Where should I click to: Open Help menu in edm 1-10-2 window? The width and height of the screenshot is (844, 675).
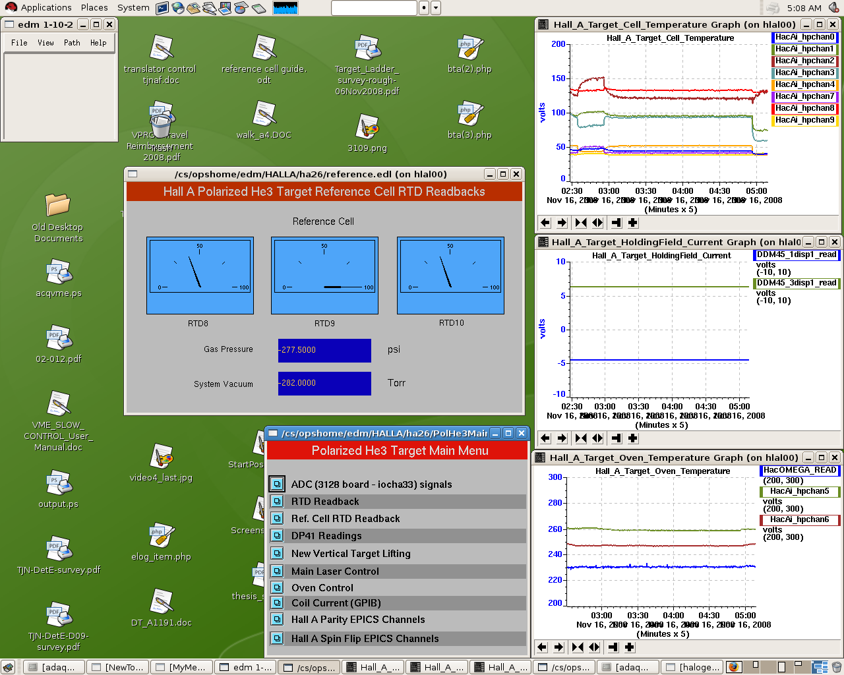(x=98, y=43)
